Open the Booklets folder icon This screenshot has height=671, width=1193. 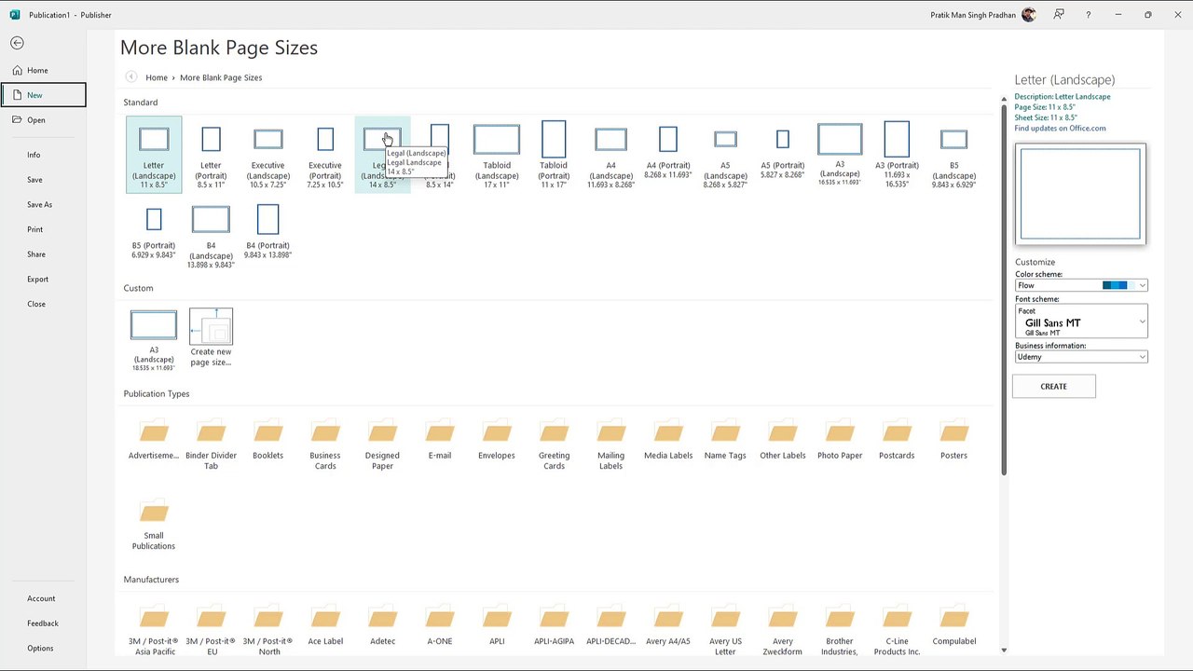pyautogui.click(x=267, y=433)
